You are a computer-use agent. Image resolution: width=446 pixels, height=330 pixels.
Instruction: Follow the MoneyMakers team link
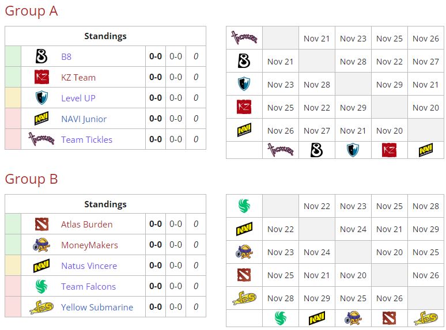89,245
